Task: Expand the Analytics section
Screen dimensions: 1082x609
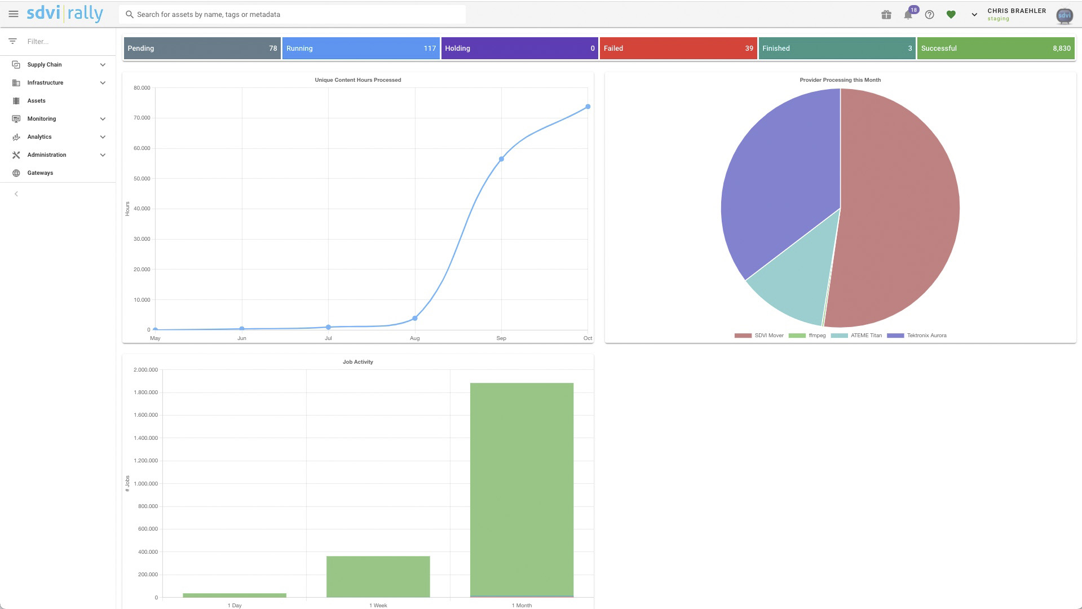Action: click(x=39, y=136)
